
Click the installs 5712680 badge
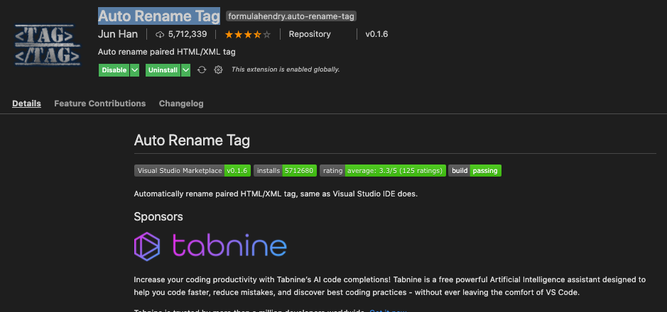tap(286, 171)
